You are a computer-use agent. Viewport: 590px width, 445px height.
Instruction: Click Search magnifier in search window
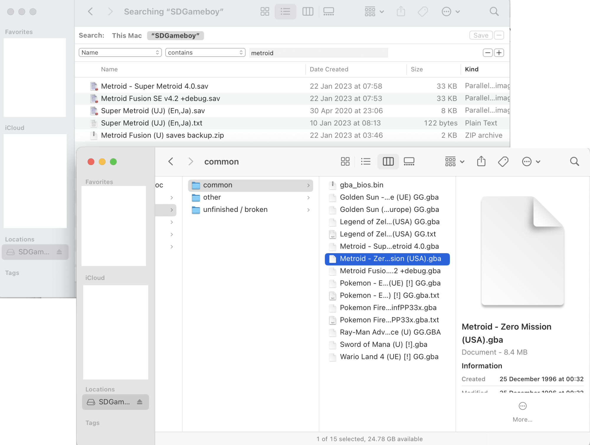pyautogui.click(x=494, y=11)
